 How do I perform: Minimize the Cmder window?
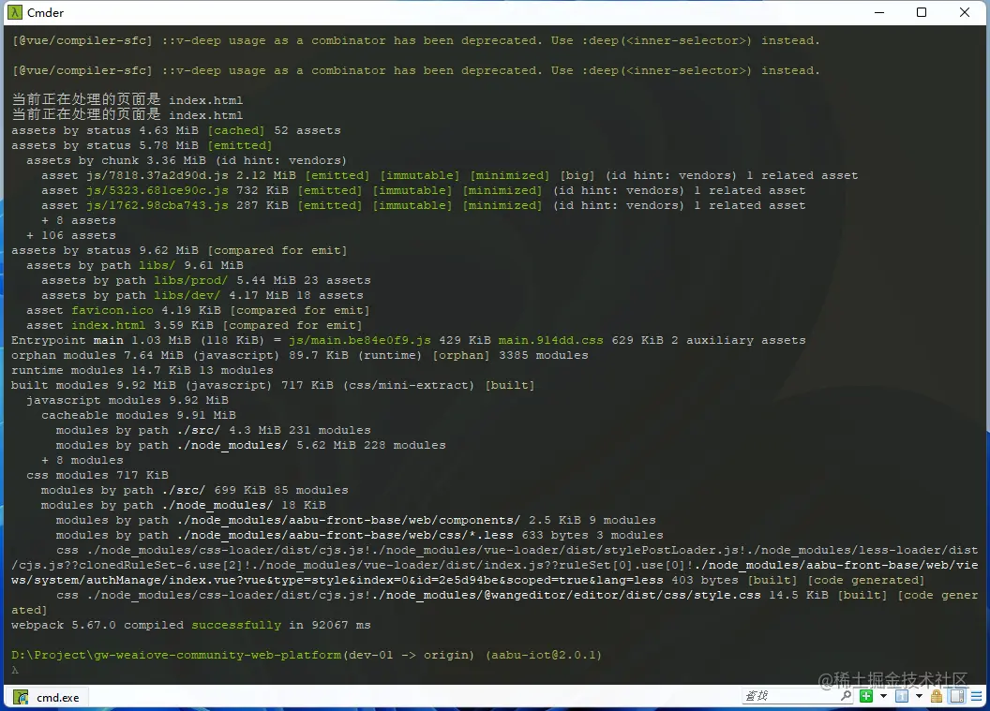(878, 12)
